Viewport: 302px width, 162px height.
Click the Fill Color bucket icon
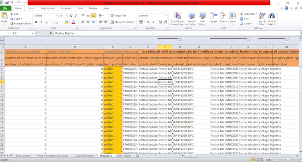click(x=66, y=22)
